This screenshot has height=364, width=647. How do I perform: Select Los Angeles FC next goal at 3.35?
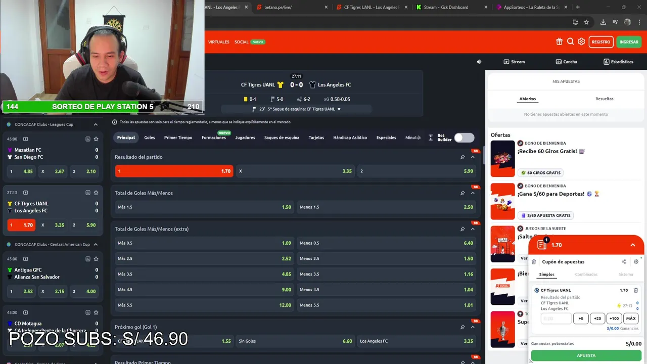[x=417, y=341]
